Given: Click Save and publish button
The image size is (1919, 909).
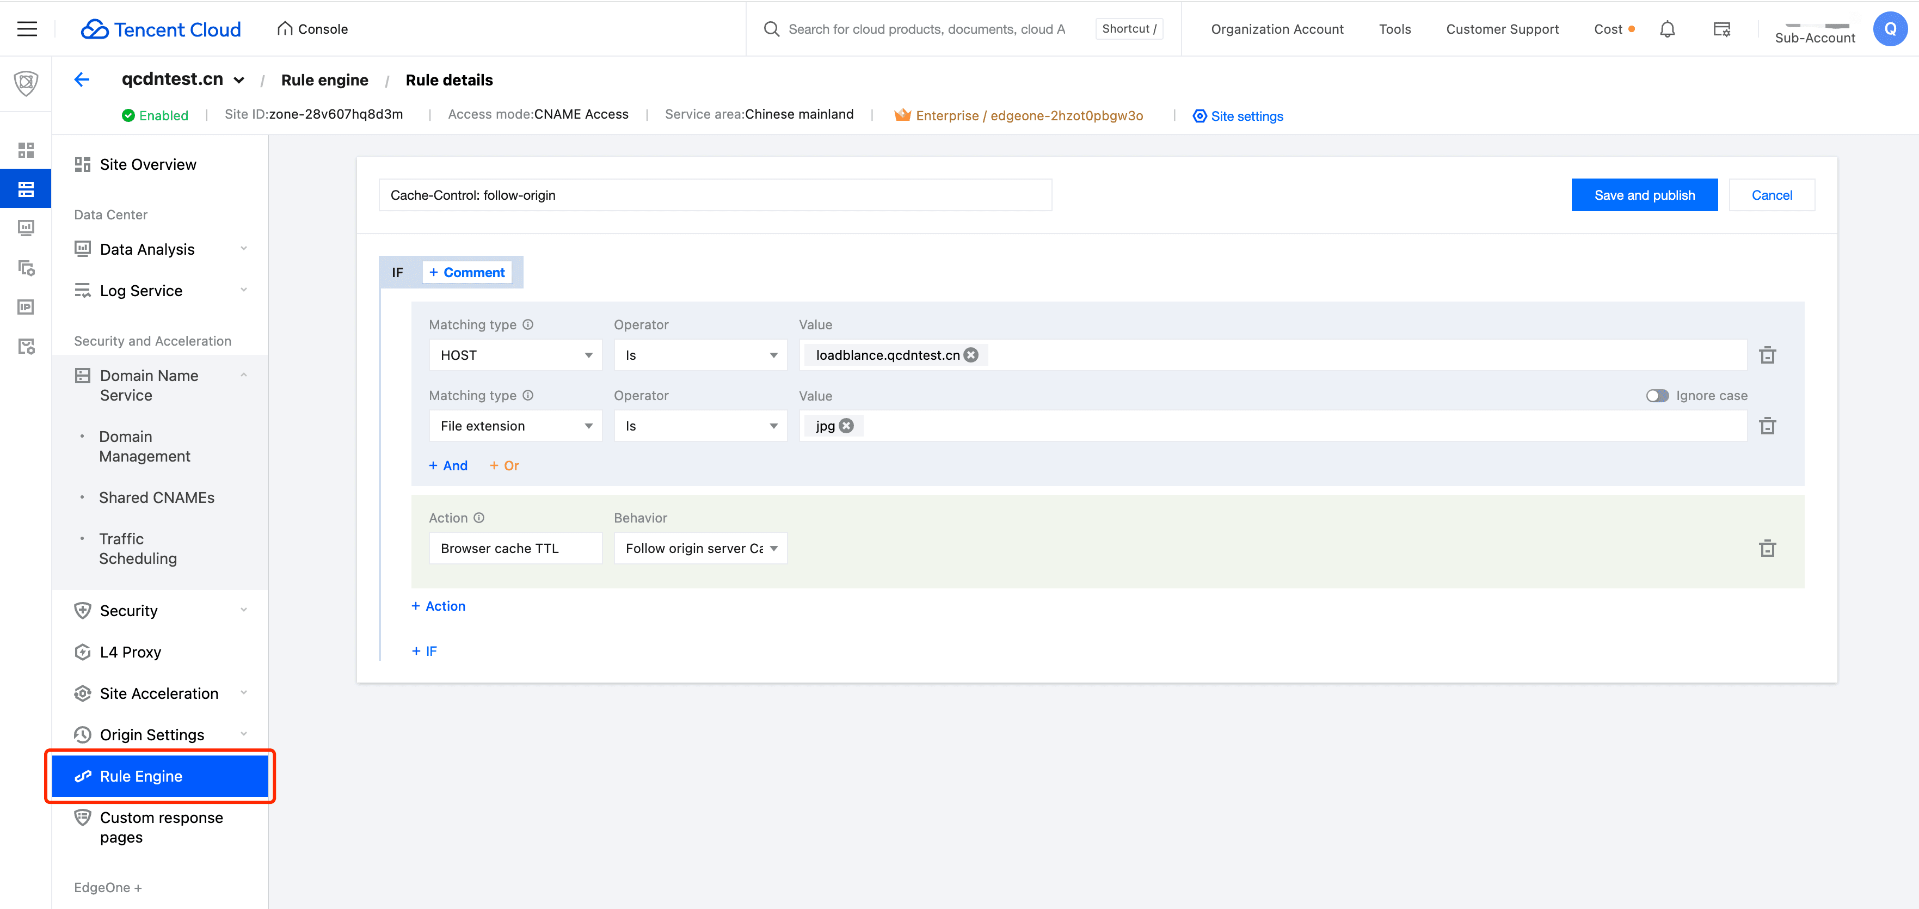Looking at the screenshot, I should [x=1644, y=195].
